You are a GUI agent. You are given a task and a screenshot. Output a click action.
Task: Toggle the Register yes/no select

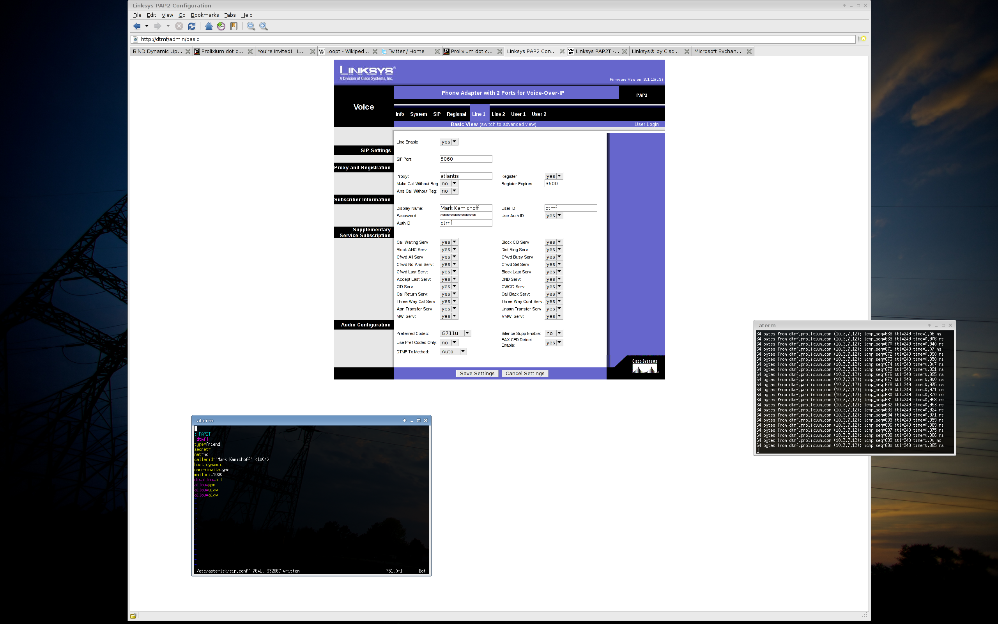click(x=554, y=176)
